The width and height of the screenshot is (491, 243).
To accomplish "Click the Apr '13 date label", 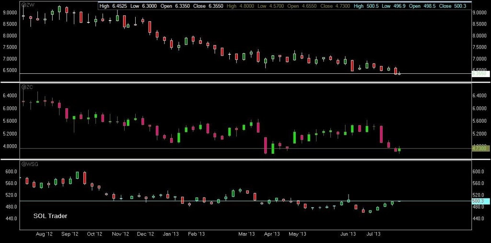I will click(272, 234).
